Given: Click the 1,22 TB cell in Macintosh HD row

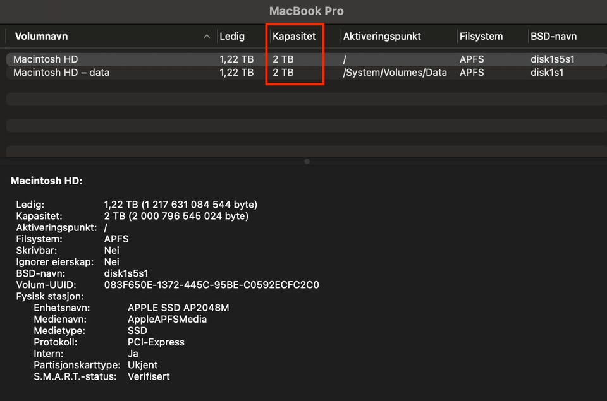Looking at the screenshot, I should (236, 59).
